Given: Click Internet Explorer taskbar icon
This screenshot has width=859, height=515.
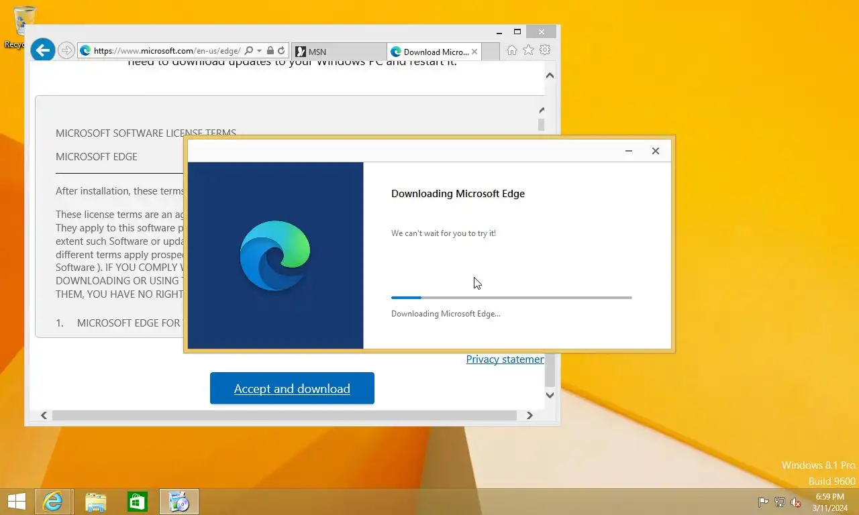Looking at the screenshot, I should pyautogui.click(x=52, y=502).
